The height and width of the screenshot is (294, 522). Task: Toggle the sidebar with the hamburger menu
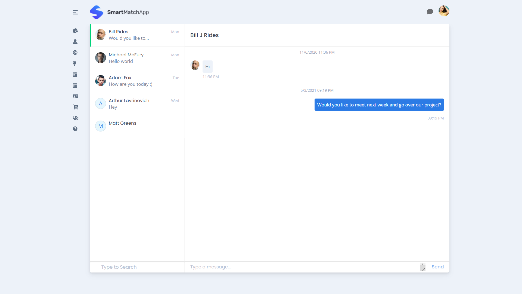pos(75,13)
